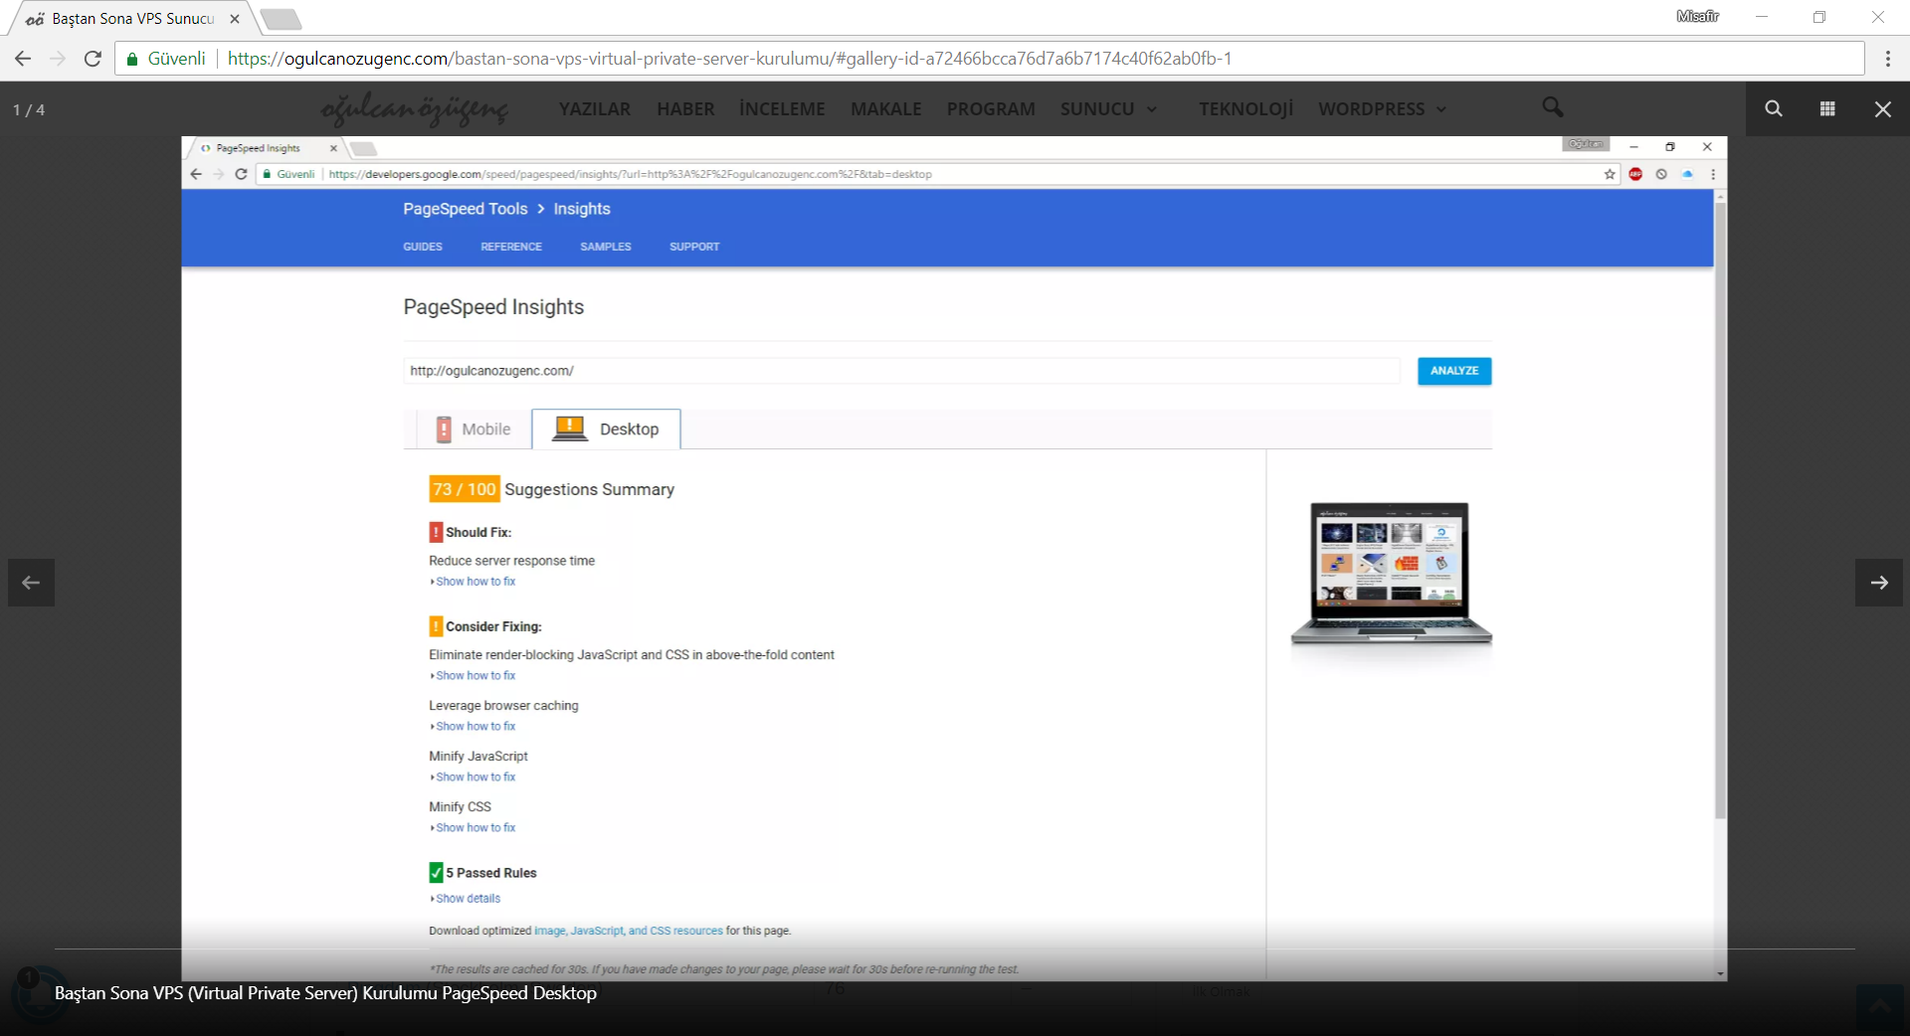The image size is (1910, 1036).
Task: Click GUIDES in the PageSpeed header
Action: point(423,247)
